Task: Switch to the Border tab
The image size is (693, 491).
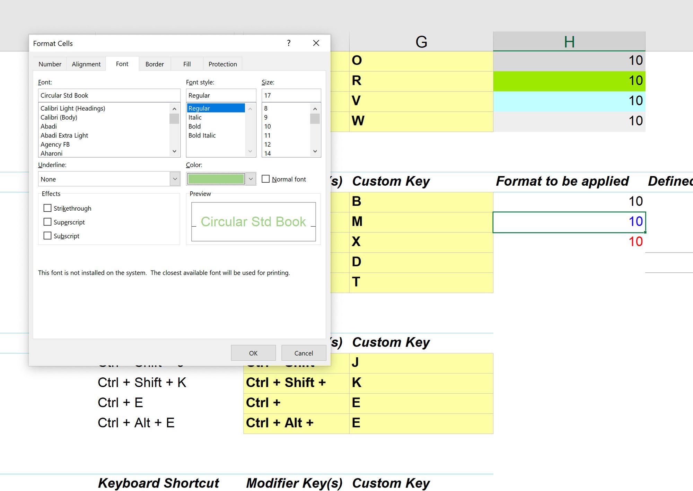Action: 155,64
